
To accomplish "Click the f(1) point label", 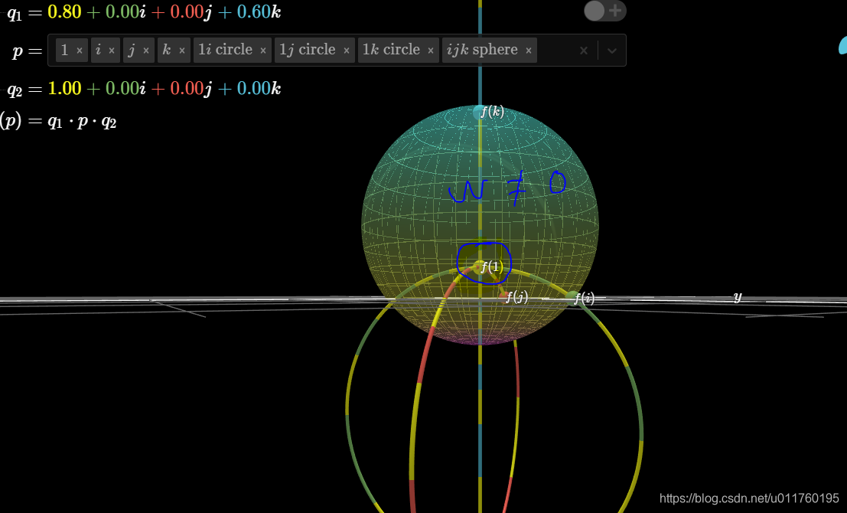I will coord(491,266).
